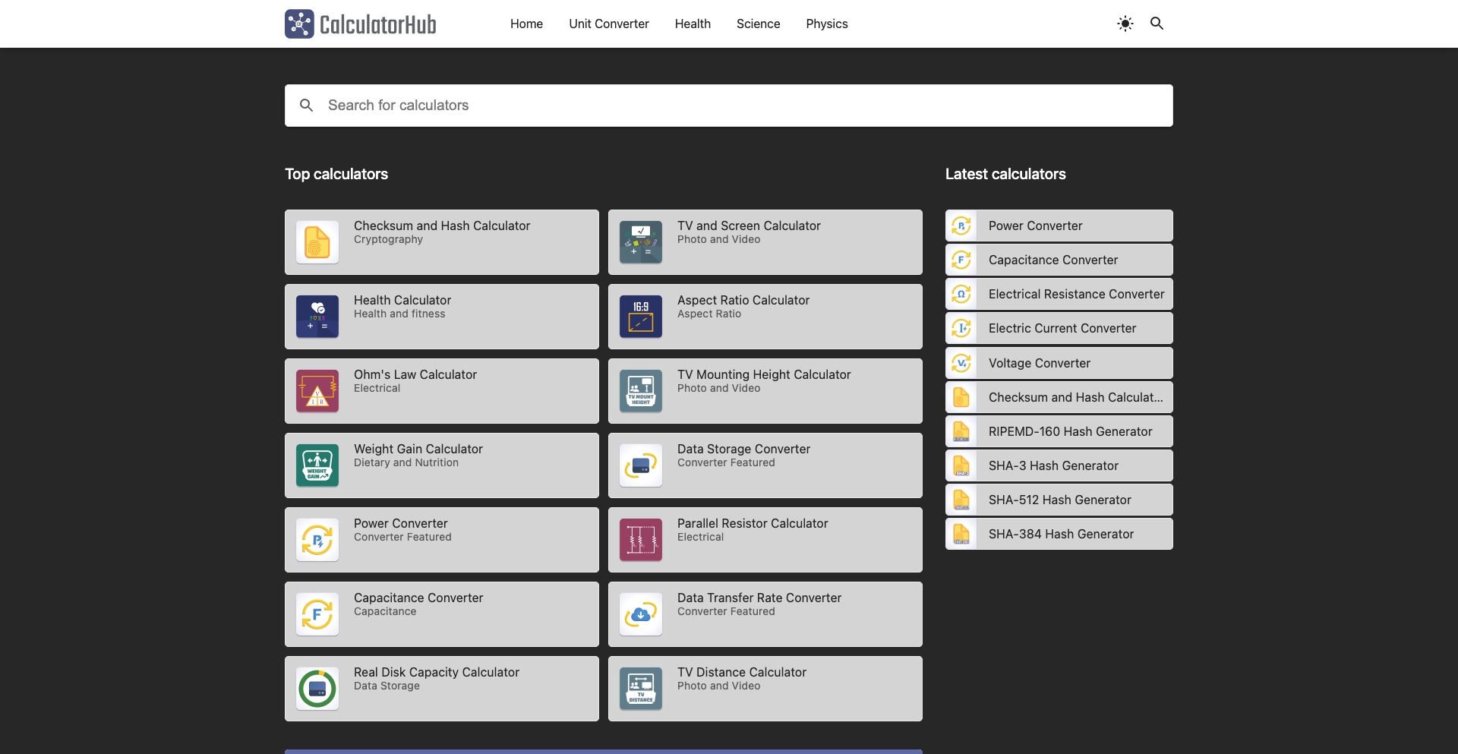The image size is (1458, 754).
Task: Click inside the calculator search field
Action: tap(728, 105)
